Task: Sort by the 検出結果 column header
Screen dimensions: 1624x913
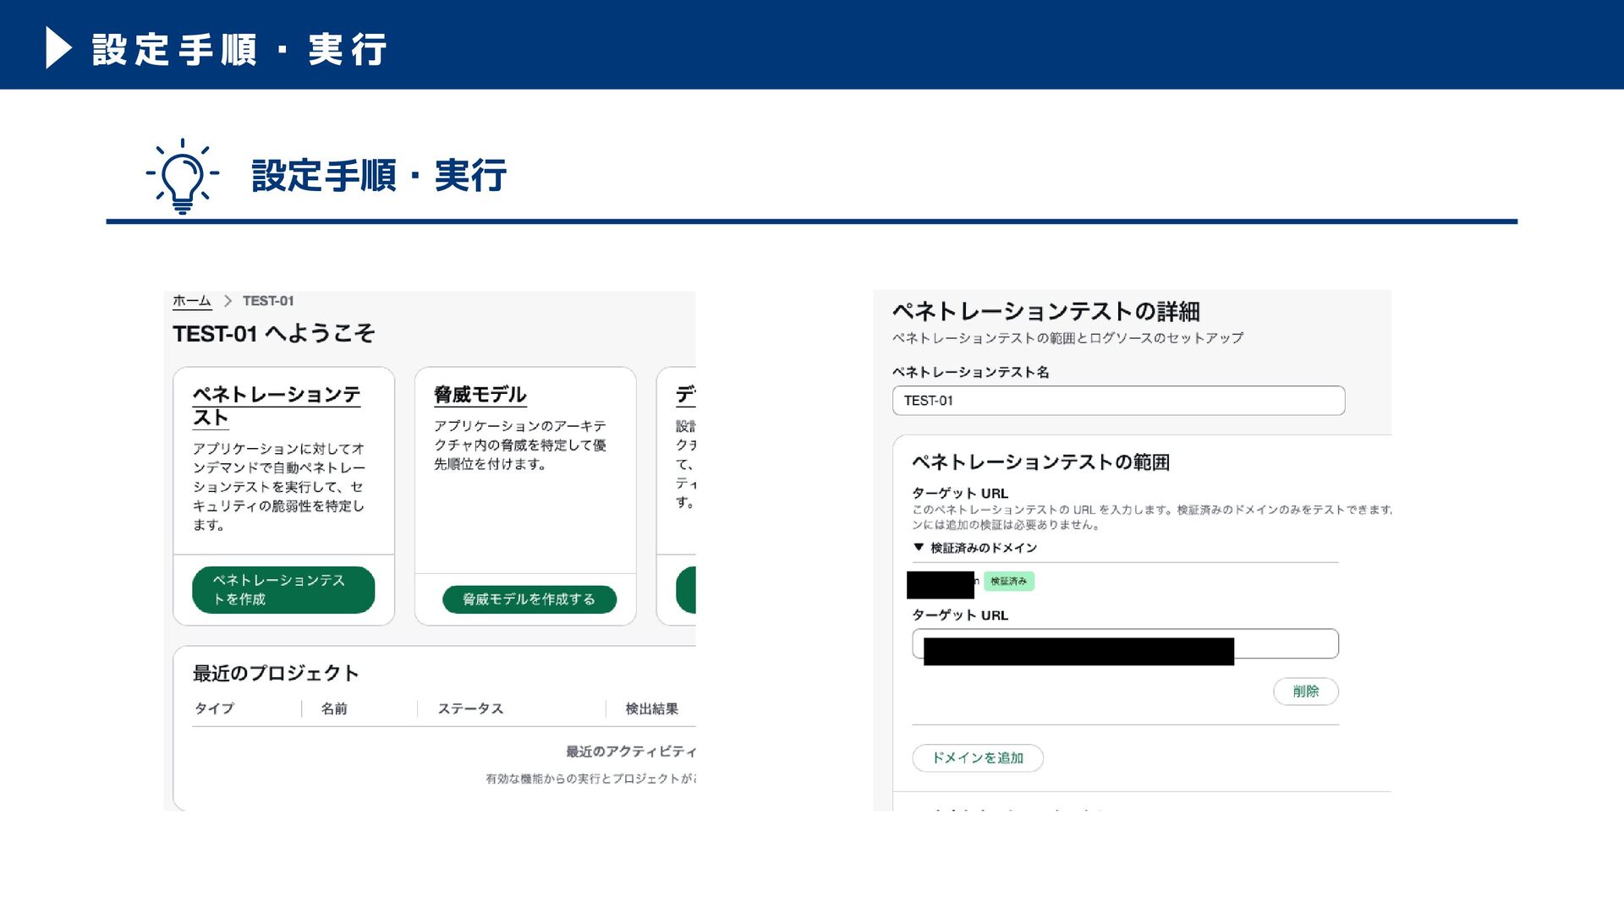Action: [x=651, y=708]
